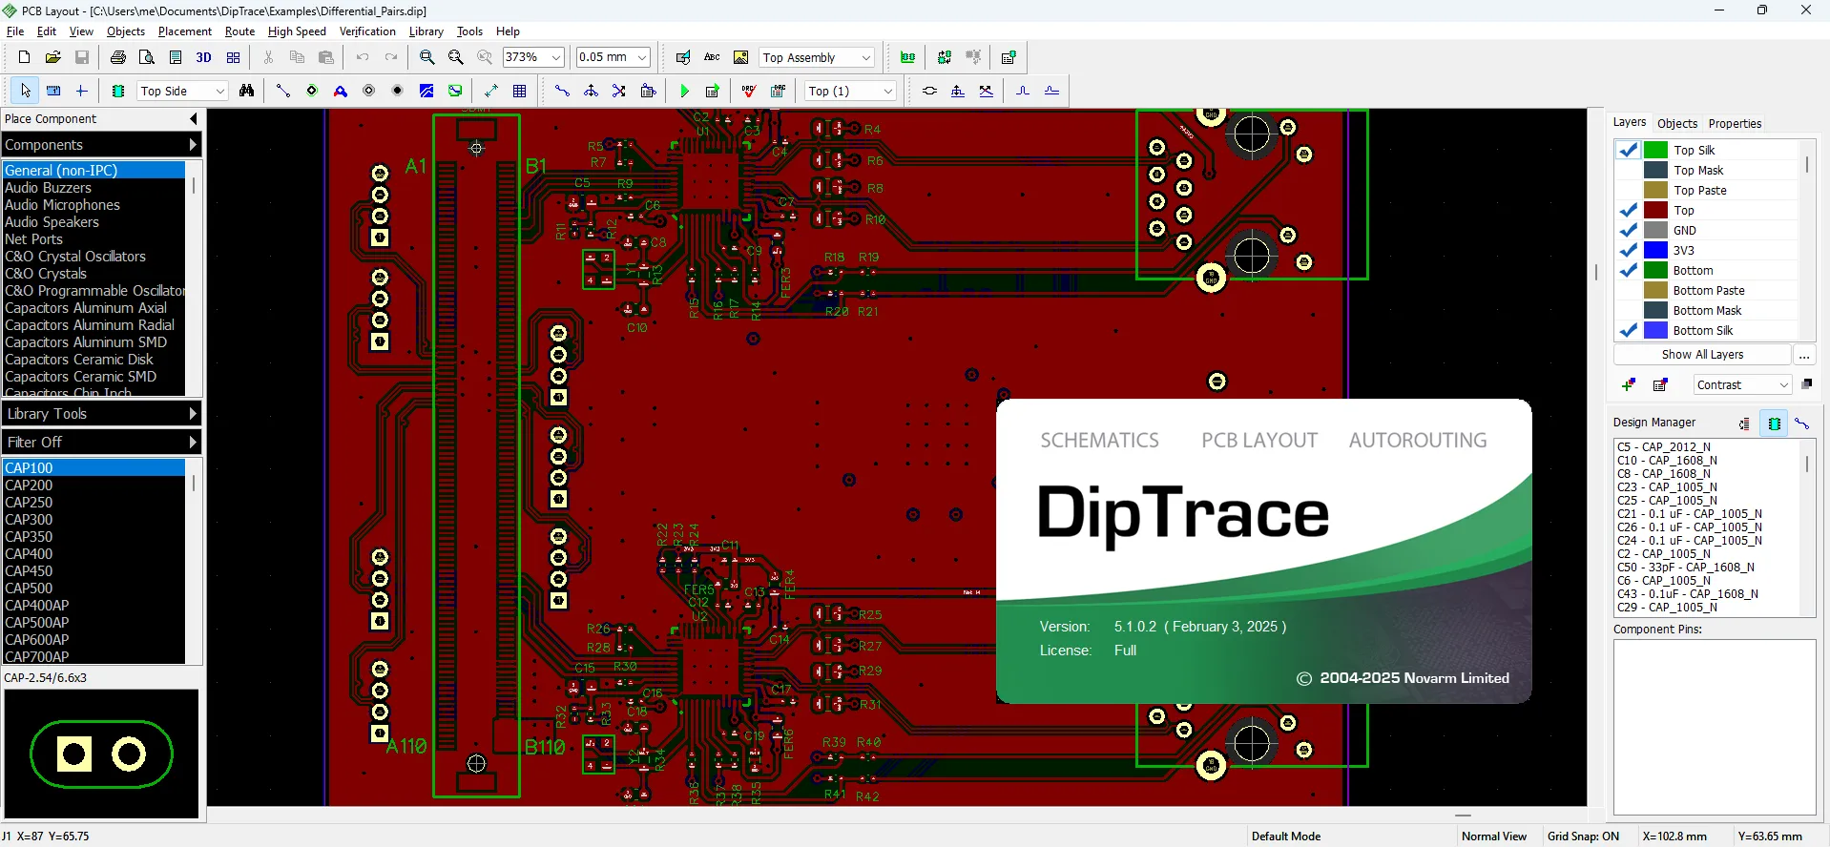Open the High Speed menu

(x=297, y=31)
